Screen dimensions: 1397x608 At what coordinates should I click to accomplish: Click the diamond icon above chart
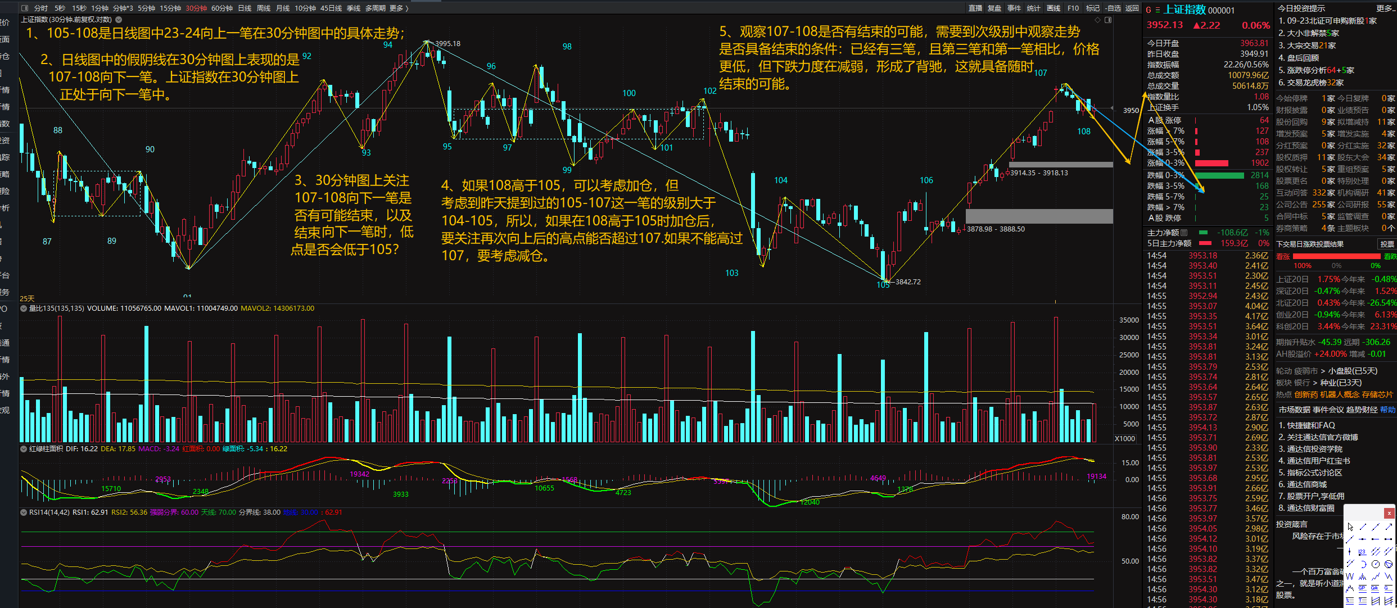click(1097, 20)
